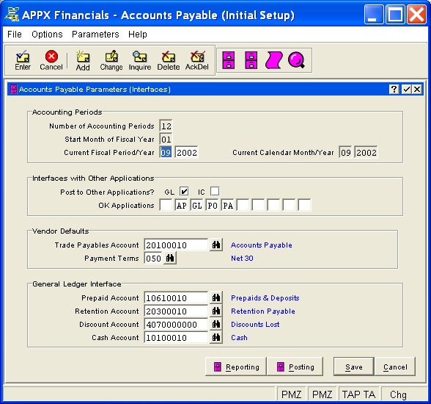Click the magenta magnifying glass icon
This screenshot has width=431, height=404.
(x=296, y=60)
